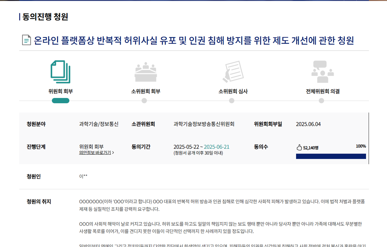Click the 동의수 label
The height and width of the screenshot is (247, 387).
(261, 147)
